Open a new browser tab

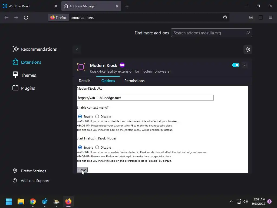(x=127, y=6)
